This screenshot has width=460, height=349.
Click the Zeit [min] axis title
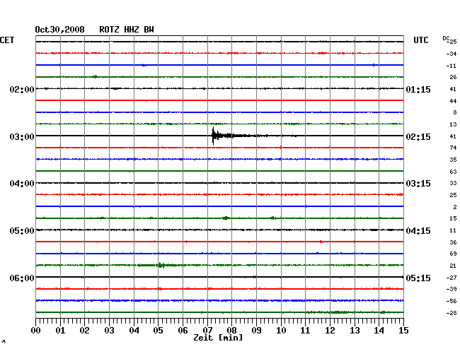click(x=218, y=338)
